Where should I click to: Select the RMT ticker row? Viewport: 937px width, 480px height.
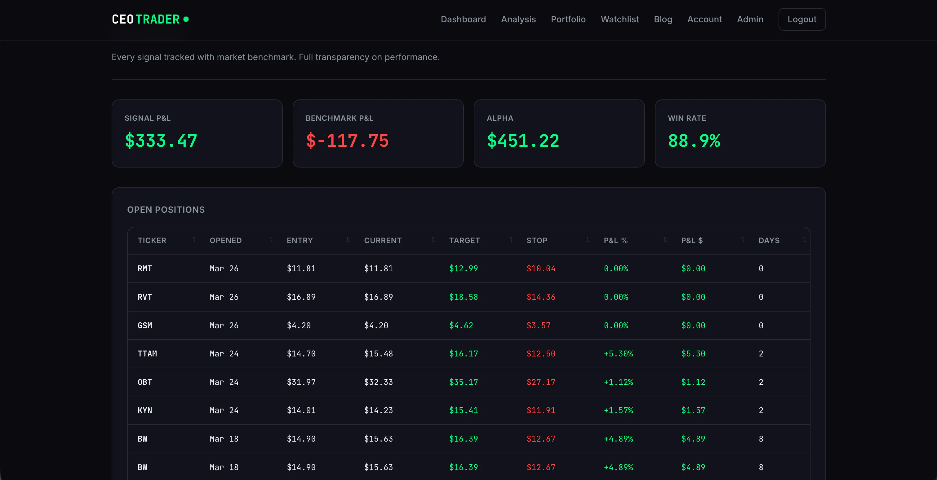click(468, 268)
